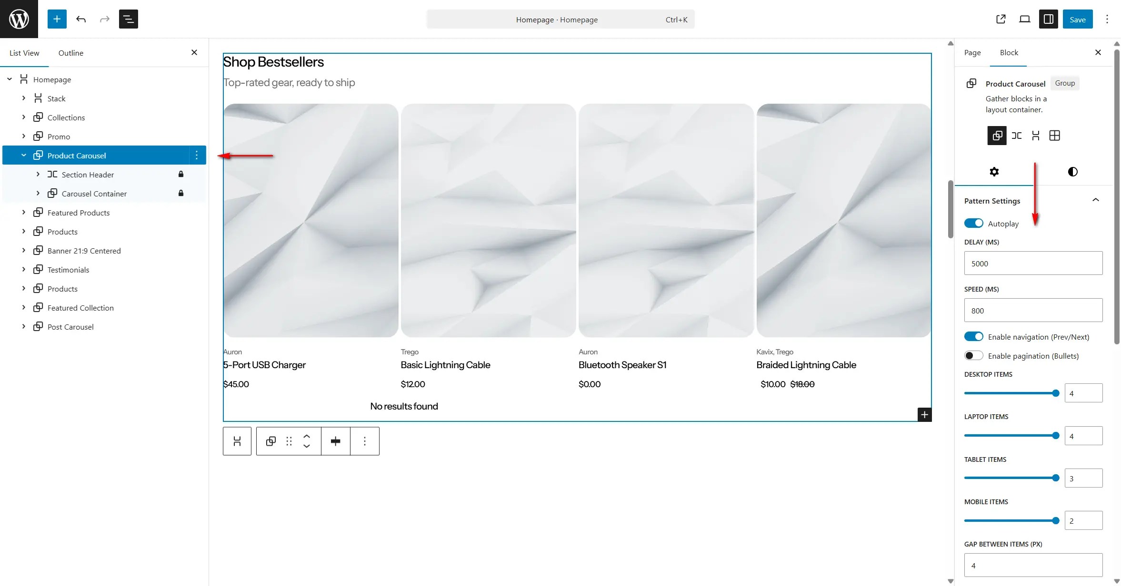Select Testimonials in list view
The image size is (1121, 586).
point(68,270)
